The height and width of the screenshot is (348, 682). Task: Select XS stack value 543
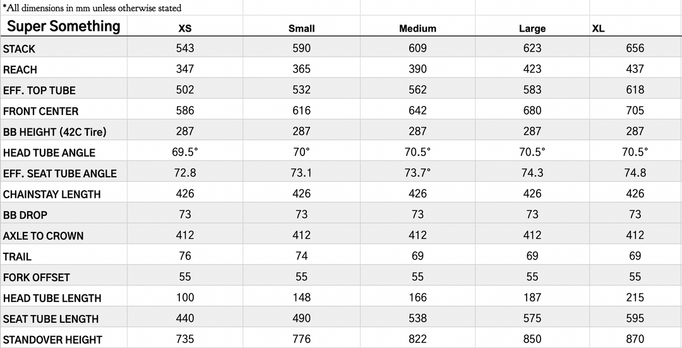click(185, 48)
